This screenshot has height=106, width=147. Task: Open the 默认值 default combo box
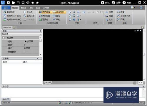pyautogui.click(x=22, y=34)
